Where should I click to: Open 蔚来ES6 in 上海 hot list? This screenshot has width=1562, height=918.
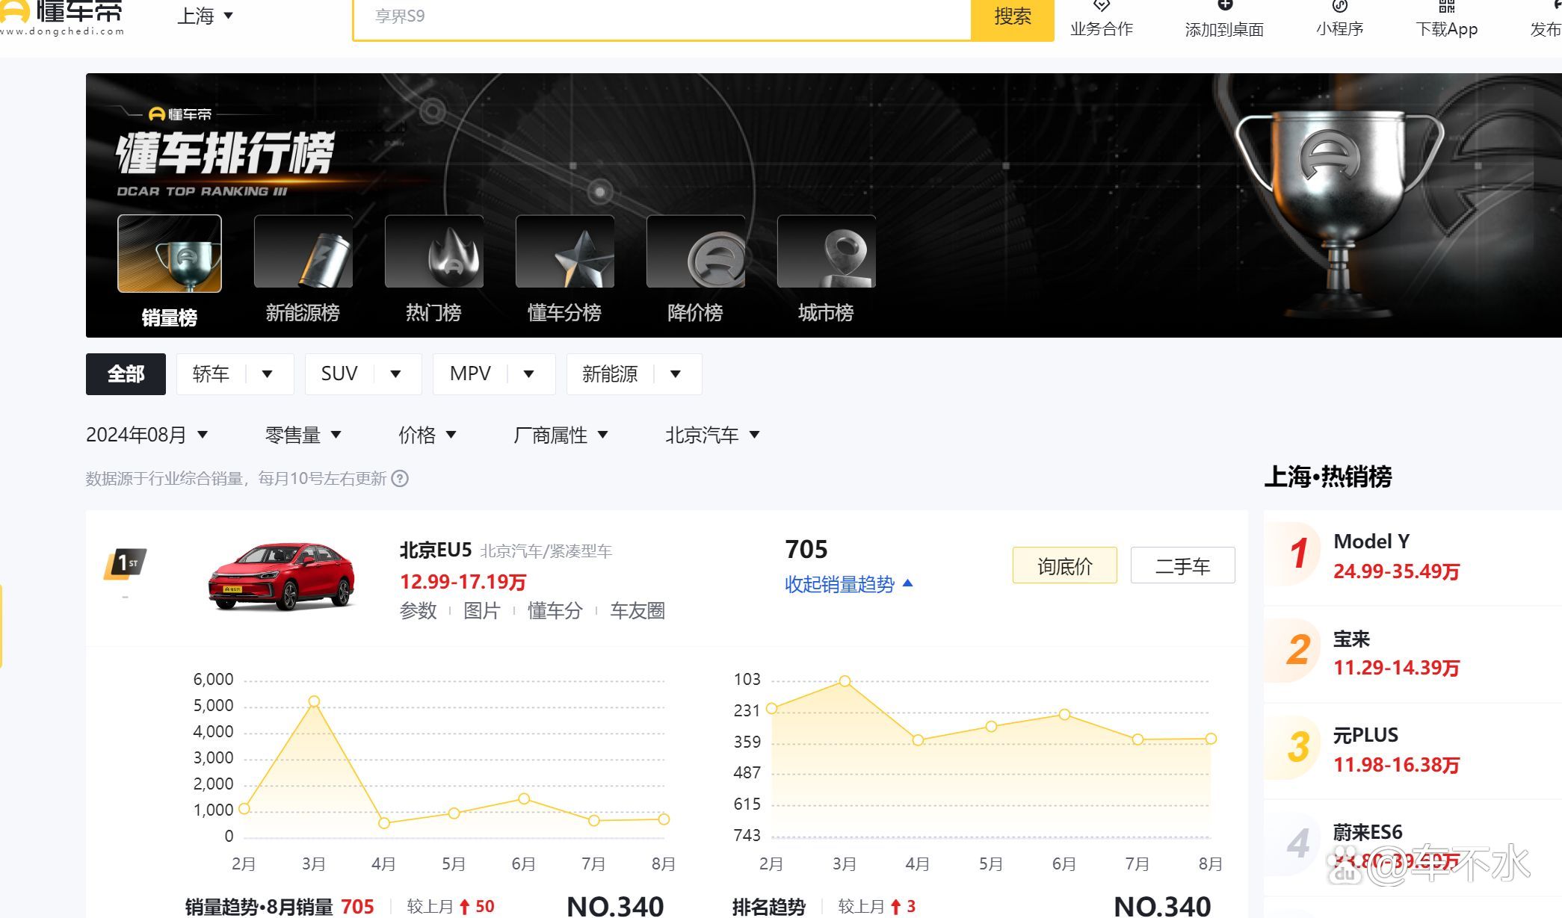pos(1368,832)
